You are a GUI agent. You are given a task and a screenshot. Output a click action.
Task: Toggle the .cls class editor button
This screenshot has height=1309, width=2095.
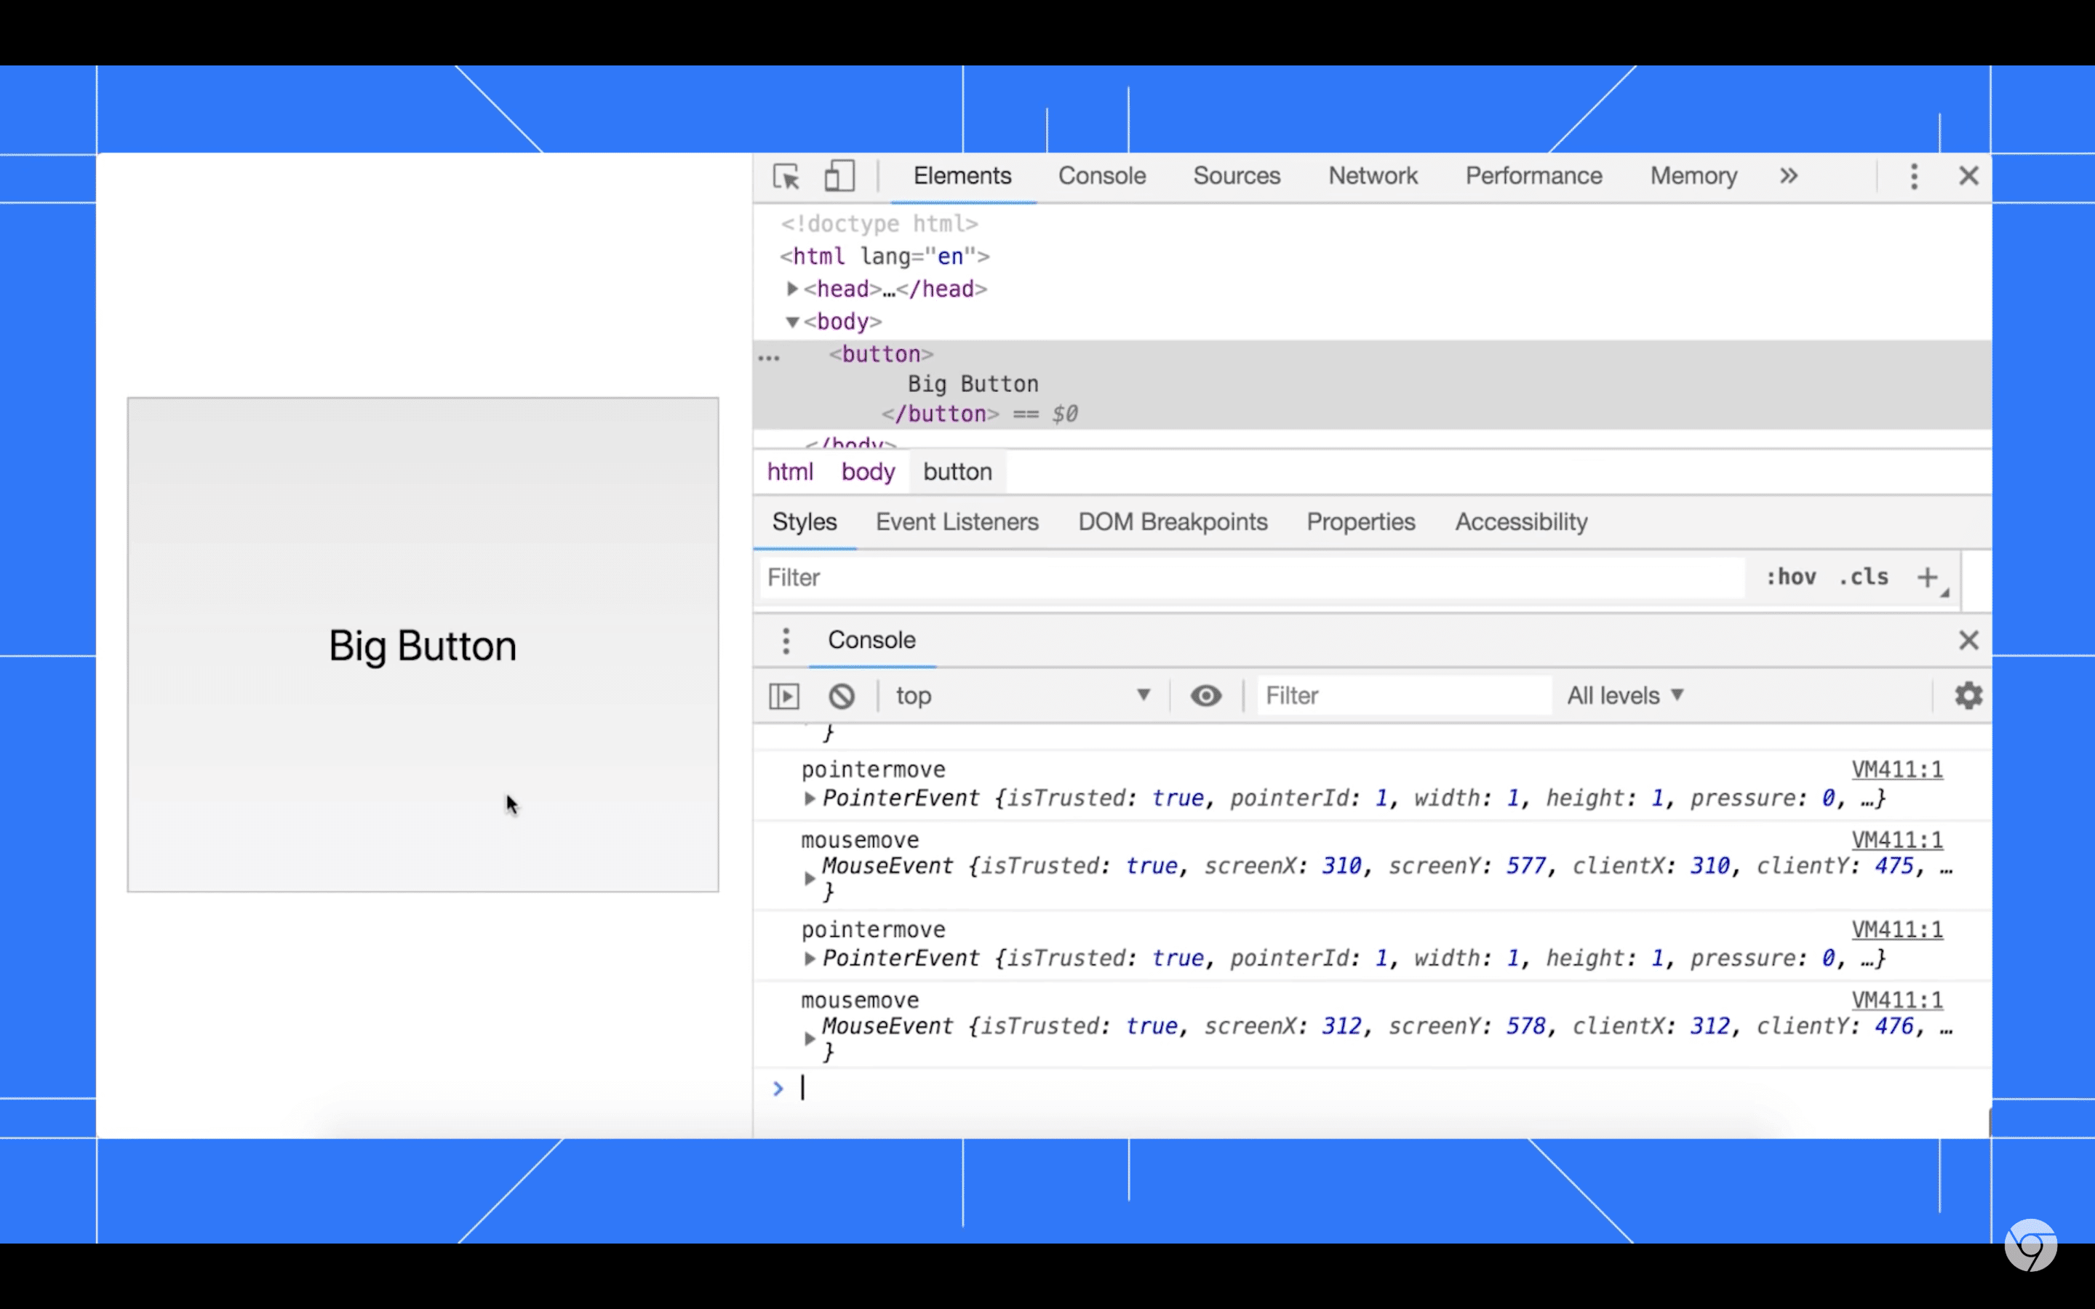tap(1866, 576)
